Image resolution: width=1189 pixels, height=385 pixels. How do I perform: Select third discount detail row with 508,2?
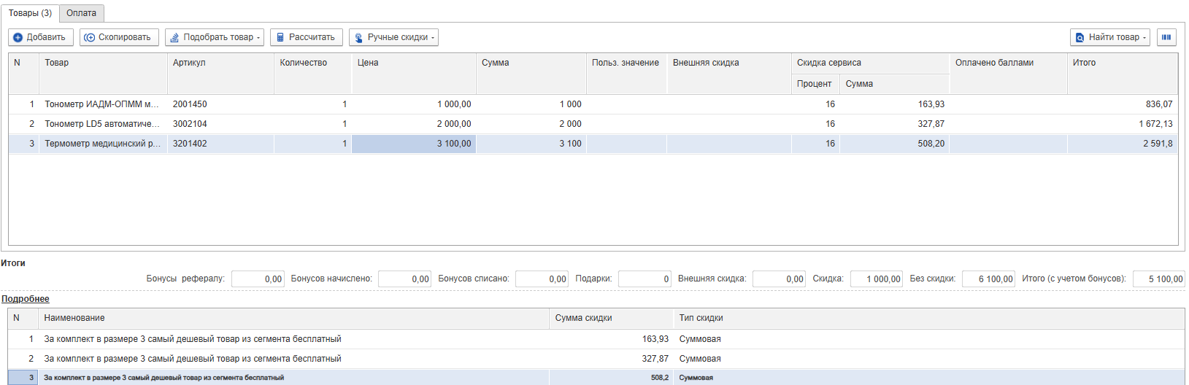596,377
